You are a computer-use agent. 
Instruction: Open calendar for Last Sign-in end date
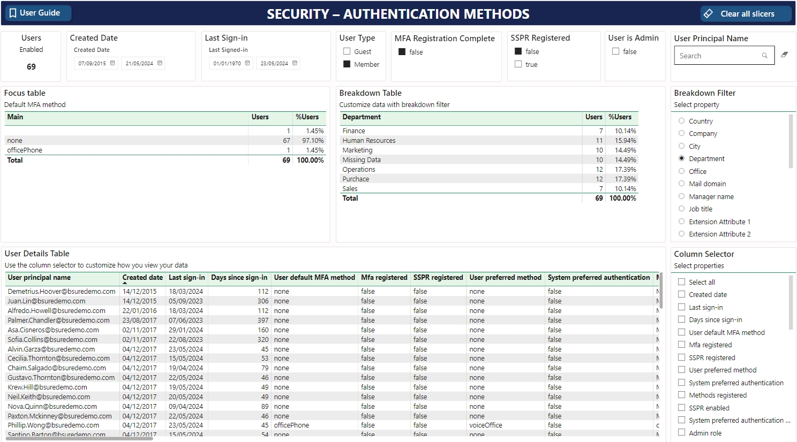pyautogui.click(x=295, y=63)
